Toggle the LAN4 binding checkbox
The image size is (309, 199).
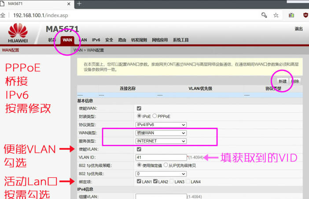188,181
